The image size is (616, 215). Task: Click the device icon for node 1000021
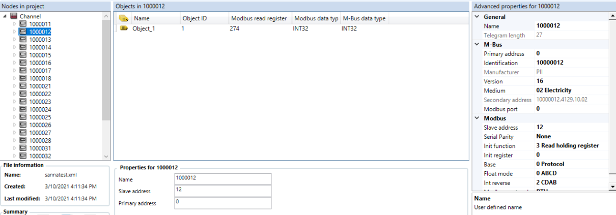click(x=23, y=86)
